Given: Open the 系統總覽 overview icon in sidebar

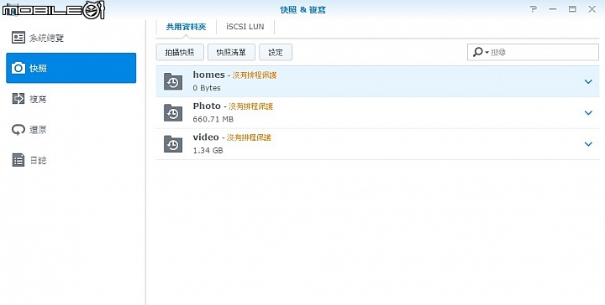Looking at the screenshot, I should coord(18,38).
